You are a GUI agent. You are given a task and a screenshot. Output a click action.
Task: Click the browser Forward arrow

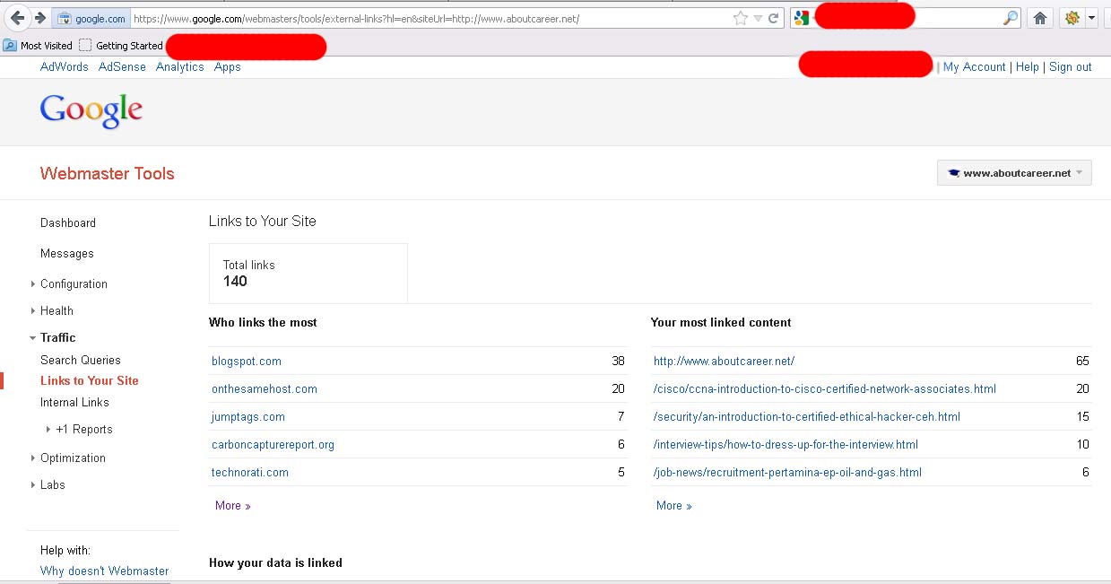[39, 18]
